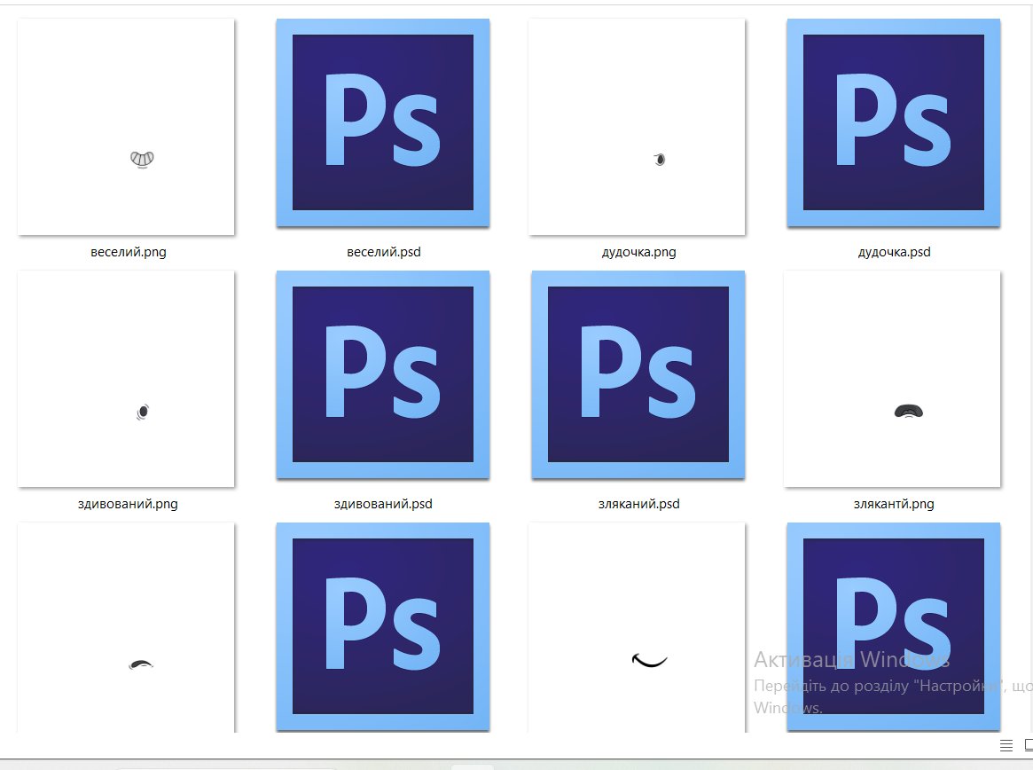Viewport: 1033px width, 770px height.
Task: Select the thumbnail with the curved smile line
Action: [637, 627]
